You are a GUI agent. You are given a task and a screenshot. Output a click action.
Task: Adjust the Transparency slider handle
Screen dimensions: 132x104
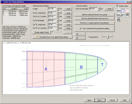[x=108, y=37]
